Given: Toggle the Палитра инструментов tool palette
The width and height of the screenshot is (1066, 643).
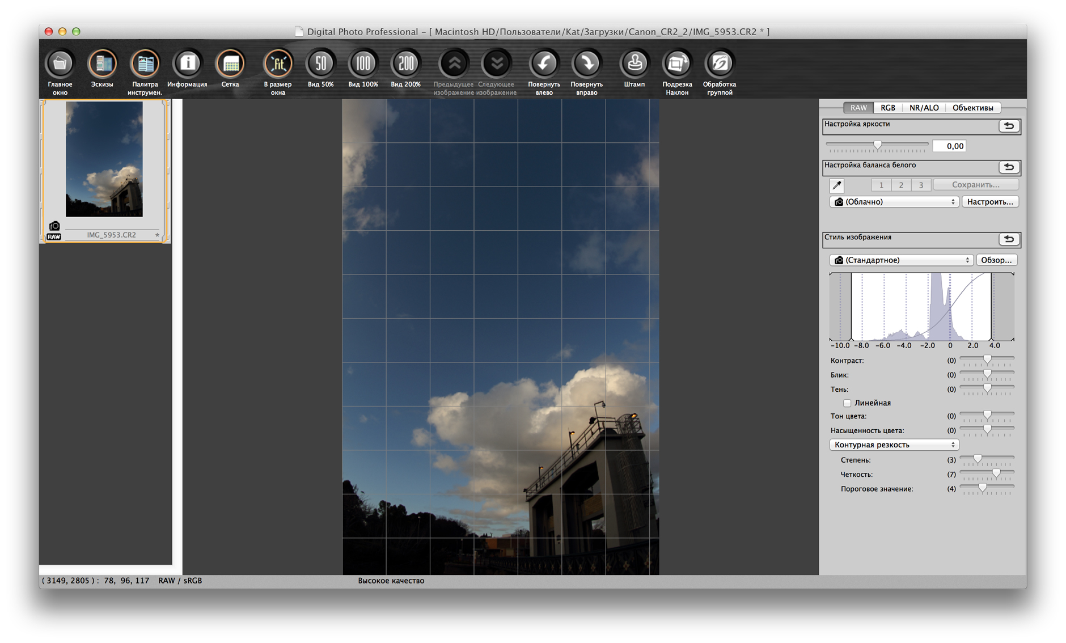Looking at the screenshot, I should [x=145, y=64].
